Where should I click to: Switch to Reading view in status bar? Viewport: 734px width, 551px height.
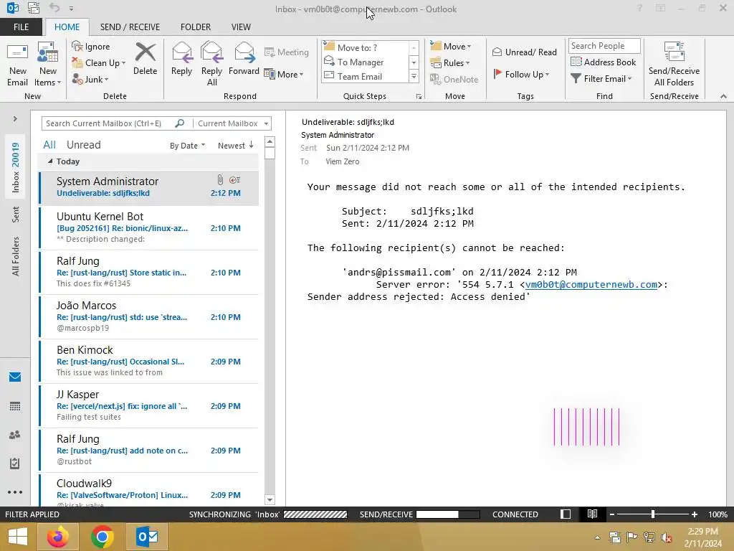point(592,514)
